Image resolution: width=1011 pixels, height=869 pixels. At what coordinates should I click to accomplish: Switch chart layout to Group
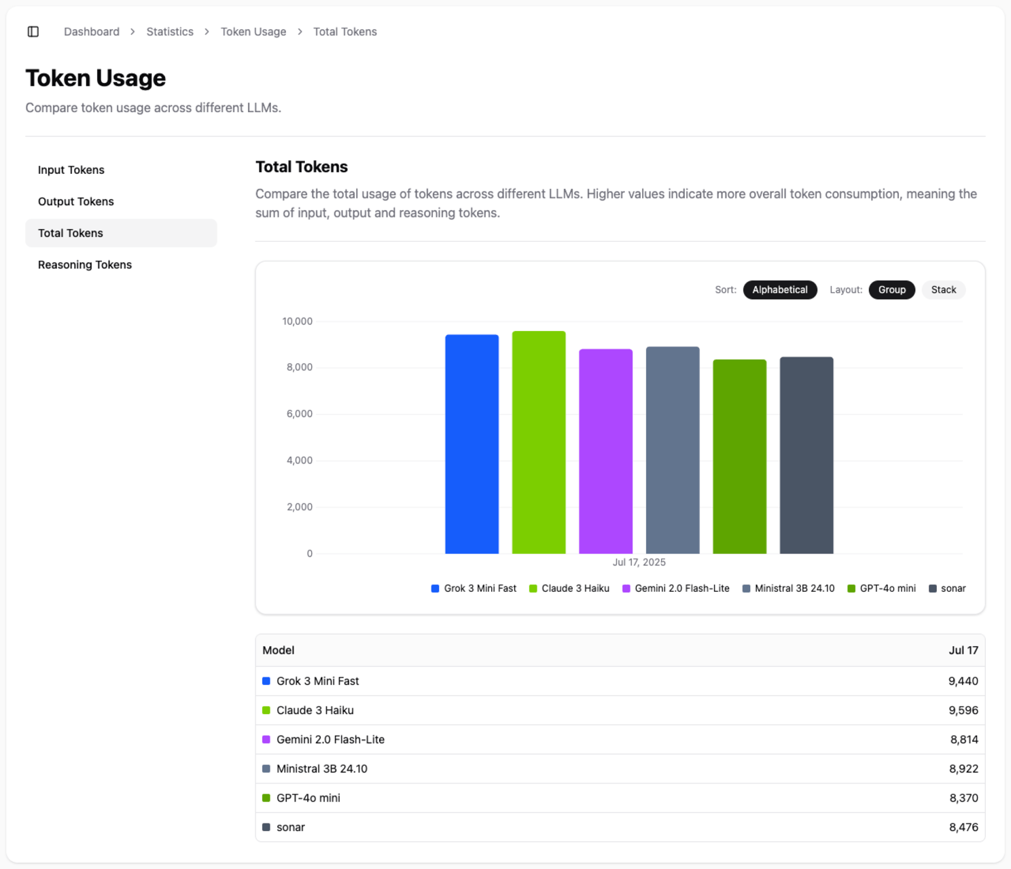click(892, 289)
